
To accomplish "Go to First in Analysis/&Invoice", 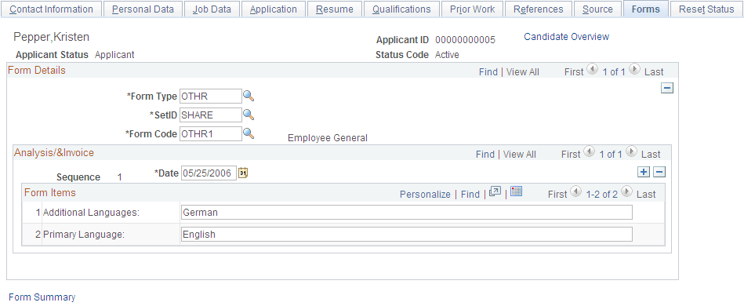I will click(x=570, y=155).
